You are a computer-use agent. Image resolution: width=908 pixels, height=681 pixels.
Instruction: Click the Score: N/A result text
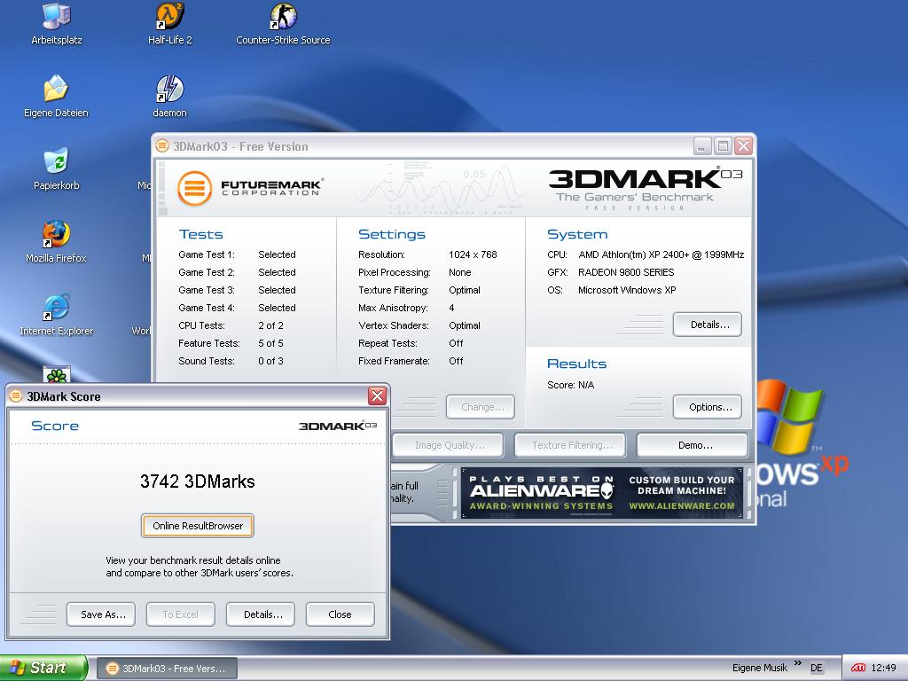click(x=570, y=385)
